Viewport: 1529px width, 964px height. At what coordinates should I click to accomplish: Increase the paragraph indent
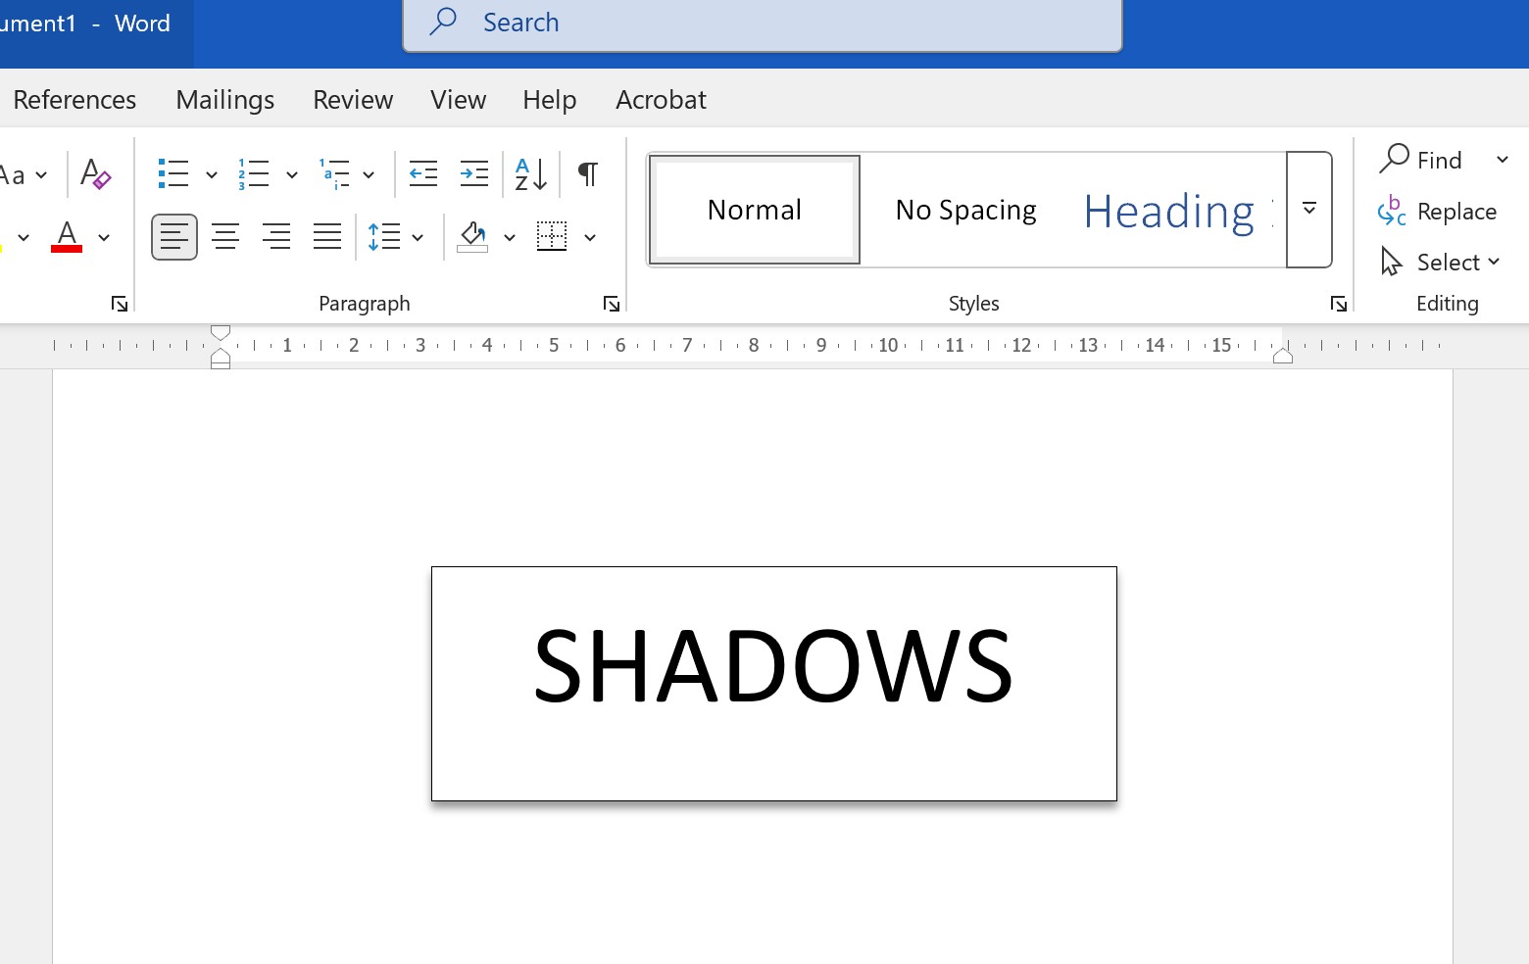pyautogui.click(x=474, y=173)
